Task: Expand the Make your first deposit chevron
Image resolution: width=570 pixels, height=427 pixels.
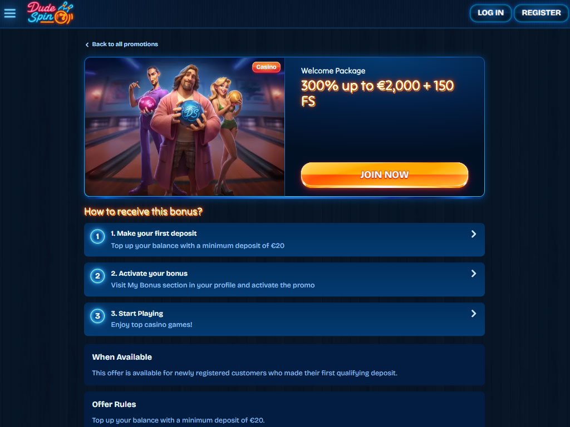Action: (x=474, y=234)
